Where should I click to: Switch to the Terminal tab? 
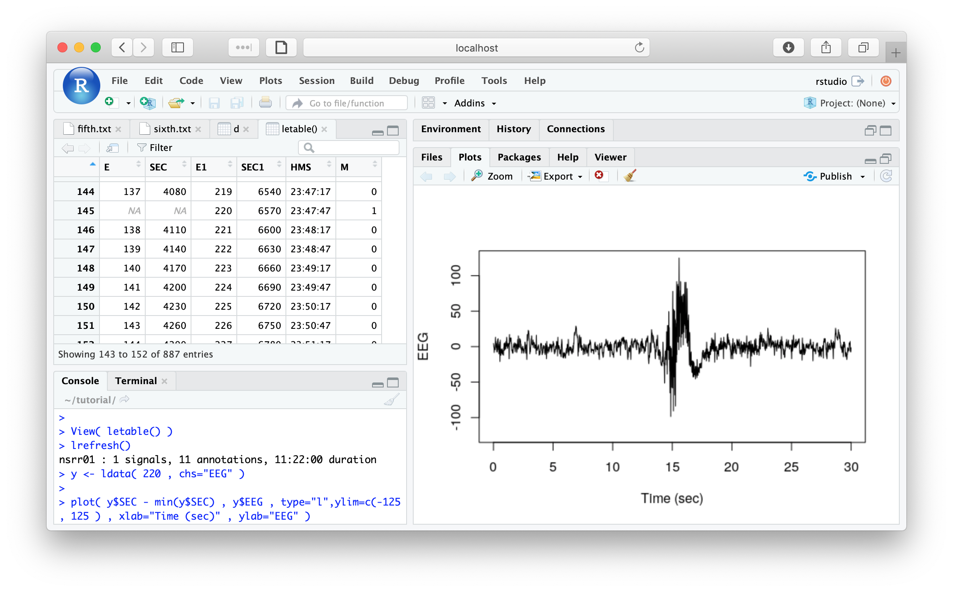pos(136,381)
